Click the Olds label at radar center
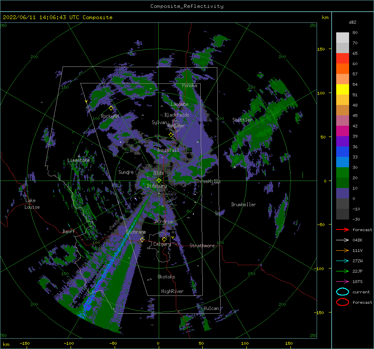 158,173
